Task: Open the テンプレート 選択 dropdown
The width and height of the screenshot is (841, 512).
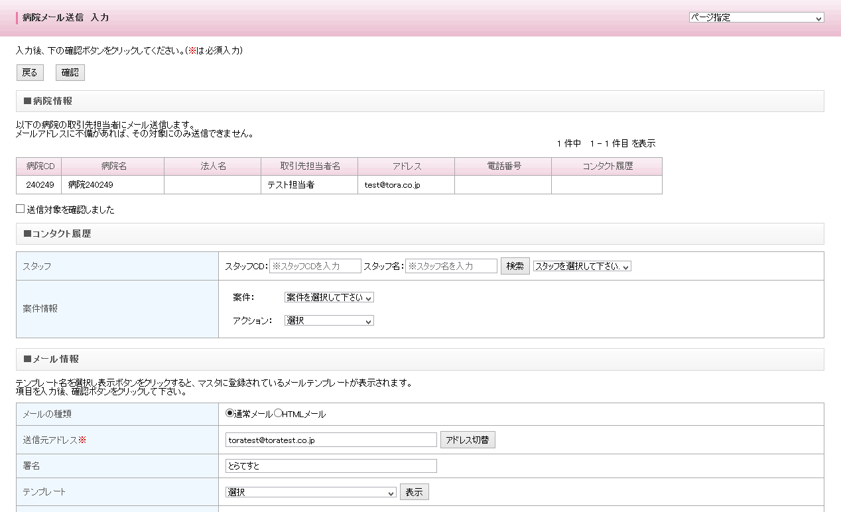Action: [x=311, y=492]
